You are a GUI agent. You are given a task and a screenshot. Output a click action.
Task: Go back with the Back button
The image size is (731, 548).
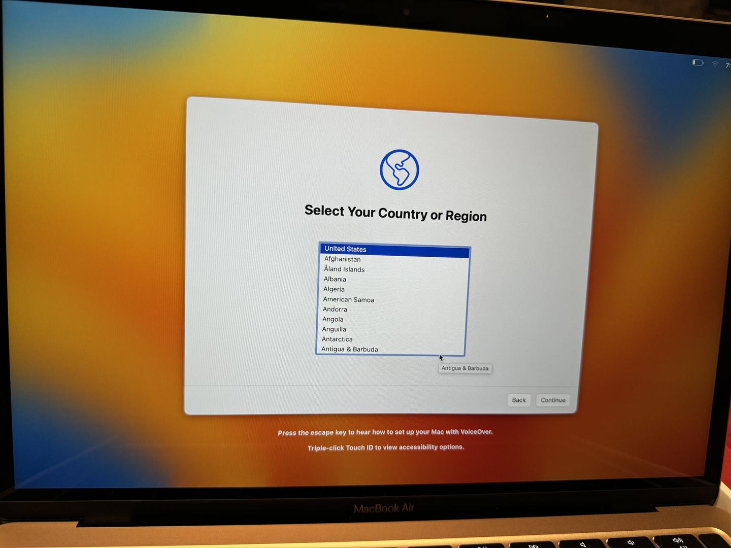pos(519,400)
